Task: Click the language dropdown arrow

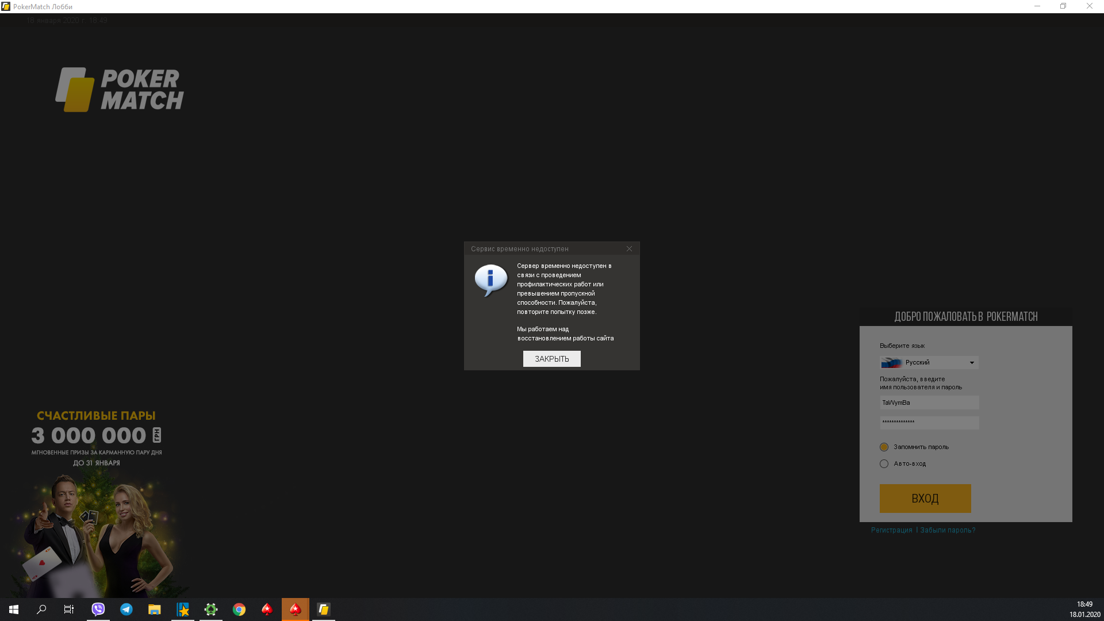Action: click(x=972, y=363)
